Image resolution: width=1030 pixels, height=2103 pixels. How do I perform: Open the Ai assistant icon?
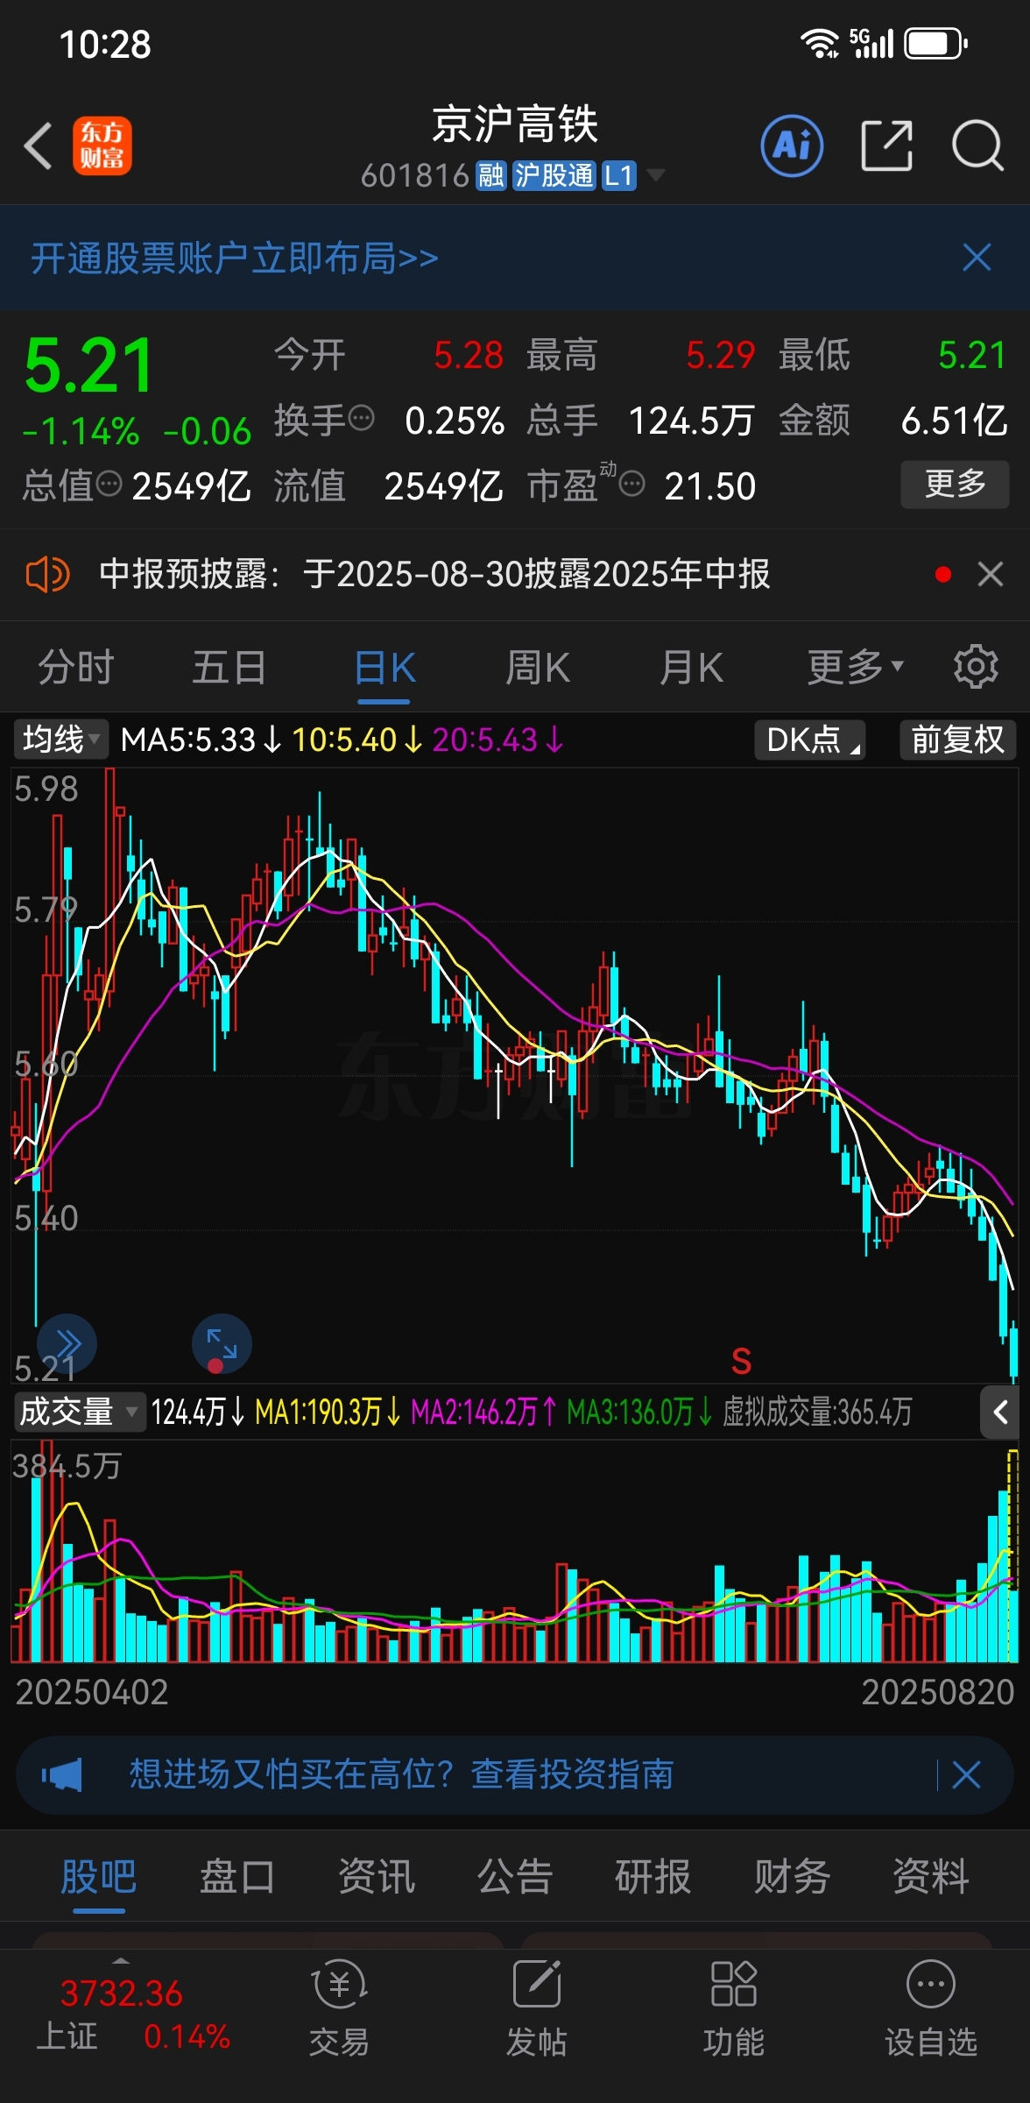tap(792, 145)
